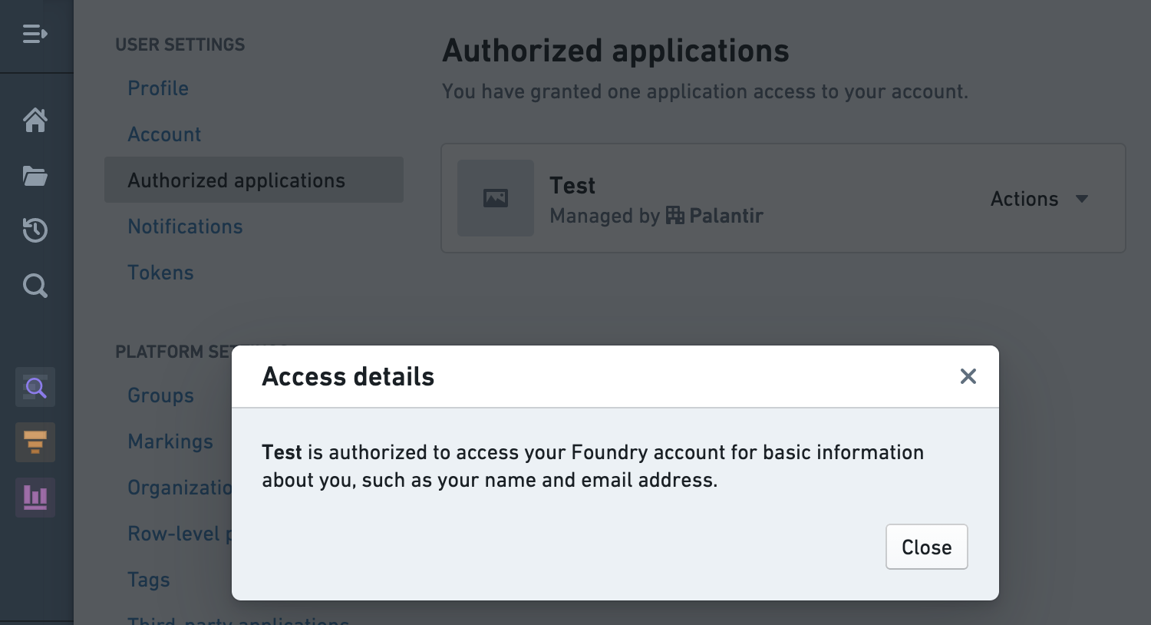Screen dimensions: 1151x625
Task: Launch the orange funnel app icon
Action: click(35, 442)
